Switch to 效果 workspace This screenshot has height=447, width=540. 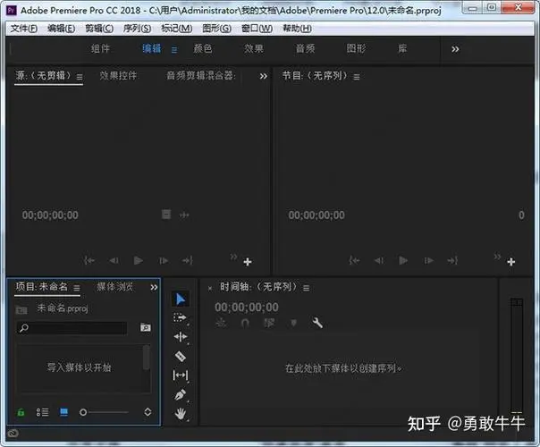(254, 48)
